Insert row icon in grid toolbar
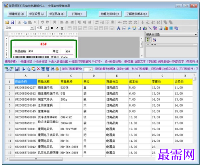The image size is (202, 167). (x=43, y=69)
